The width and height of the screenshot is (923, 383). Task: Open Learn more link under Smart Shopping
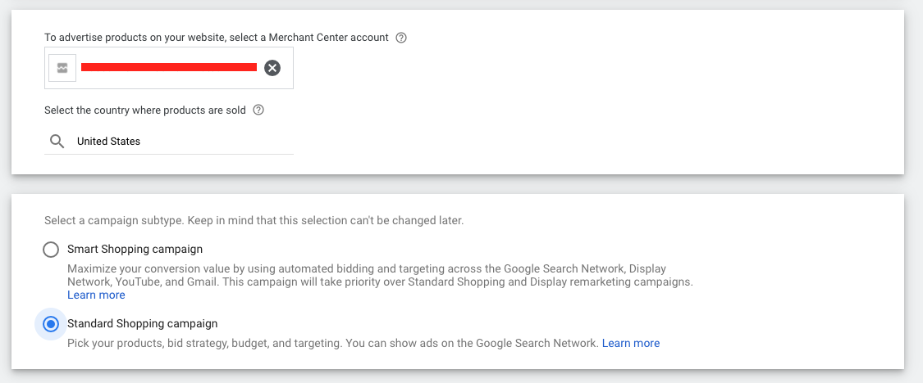(96, 295)
